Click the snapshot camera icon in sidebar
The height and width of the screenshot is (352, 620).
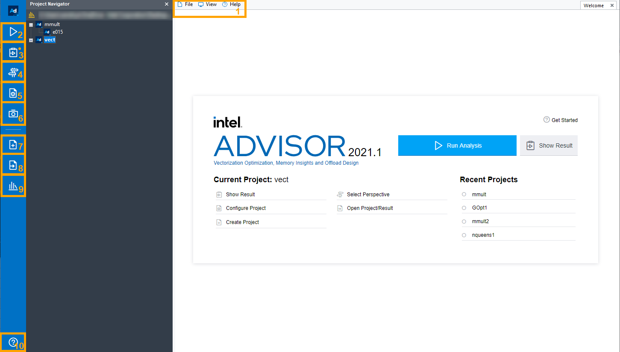click(13, 114)
